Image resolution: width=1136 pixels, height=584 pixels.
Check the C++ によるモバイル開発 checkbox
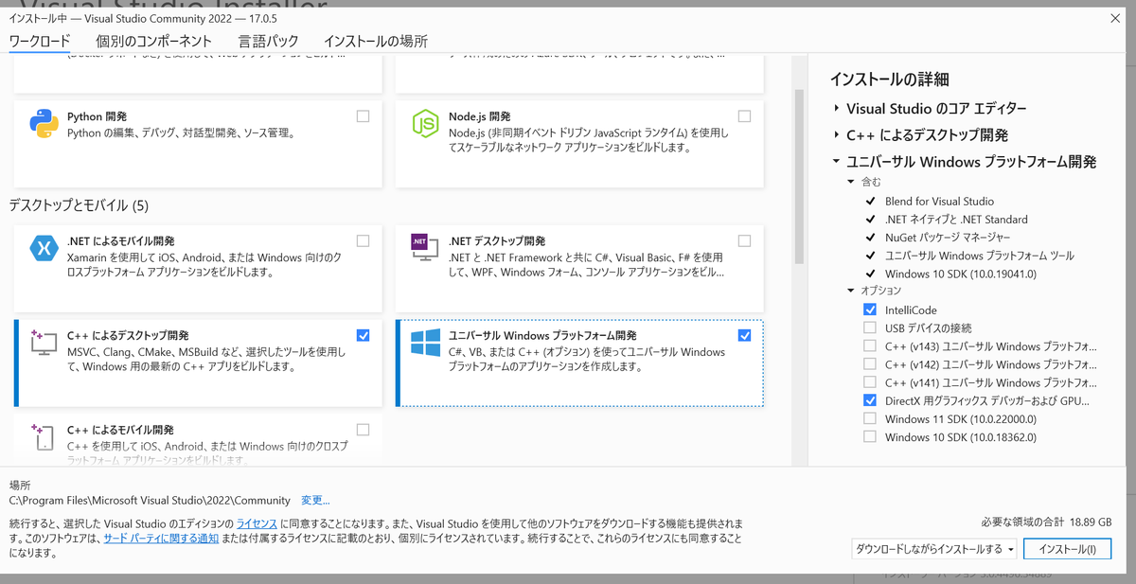tap(364, 430)
